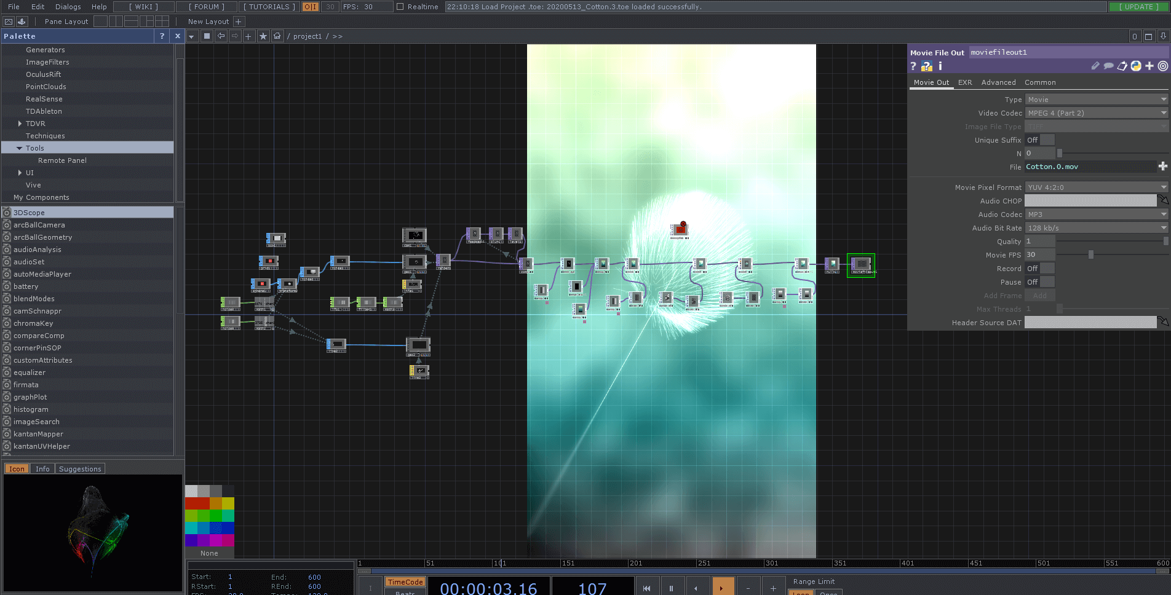Image resolution: width=1171 pixels, height=595 pixels.
Task: Click the target circle icon in parameter header
Action: pos(1162,66)
